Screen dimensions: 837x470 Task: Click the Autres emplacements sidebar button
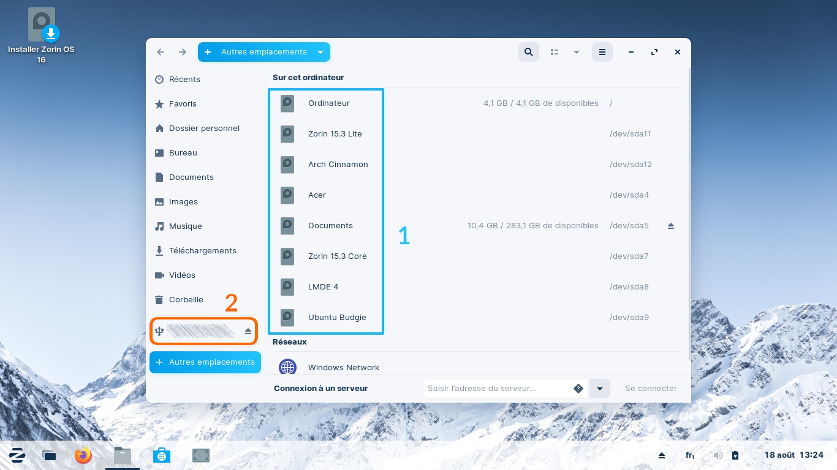[205, 362]
